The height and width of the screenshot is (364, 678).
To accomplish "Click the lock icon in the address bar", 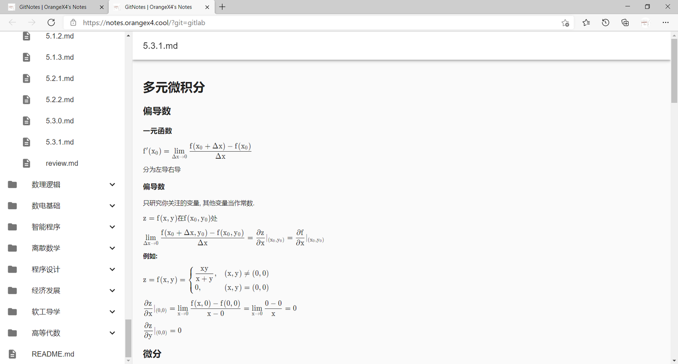I will click(73, 22).
